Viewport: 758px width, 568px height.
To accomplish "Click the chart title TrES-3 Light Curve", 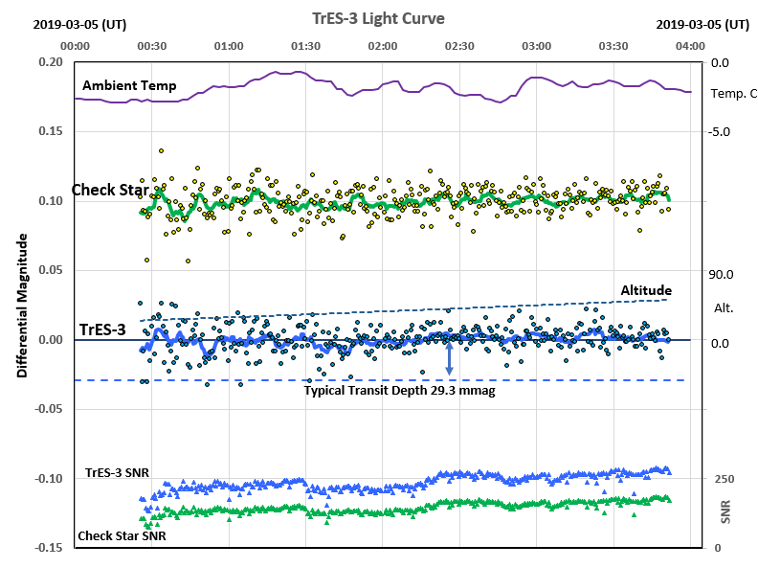I will (378, 18).
